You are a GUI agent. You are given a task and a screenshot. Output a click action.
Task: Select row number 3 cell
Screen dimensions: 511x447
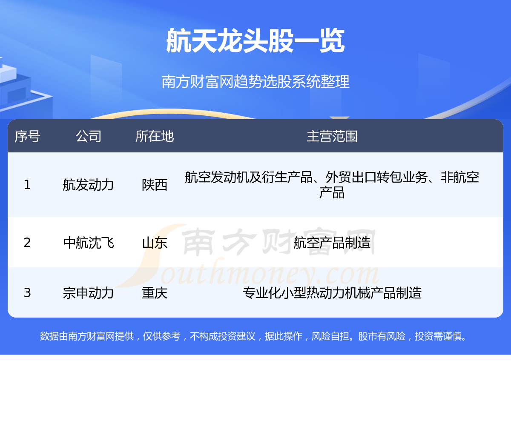[x=27, y=293]
